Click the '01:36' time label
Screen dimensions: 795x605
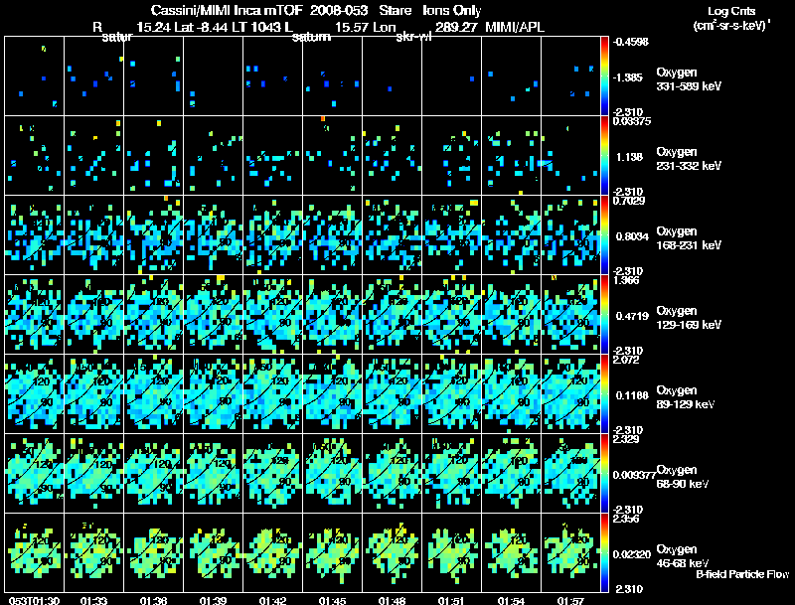tap(153, 601)
